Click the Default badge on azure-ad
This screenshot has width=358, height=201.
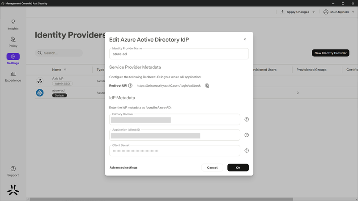pos(60,96)
